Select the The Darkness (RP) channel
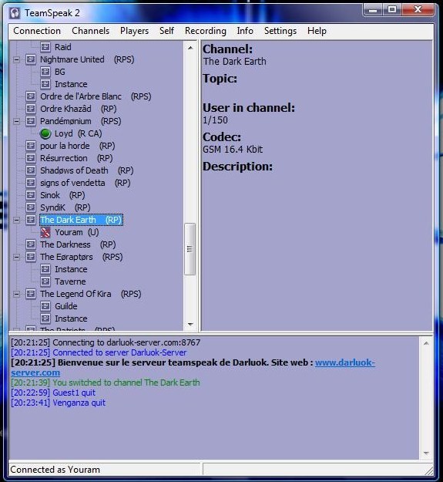The height and width of the screenshot is (482, 443). click(x=78, y=244)
